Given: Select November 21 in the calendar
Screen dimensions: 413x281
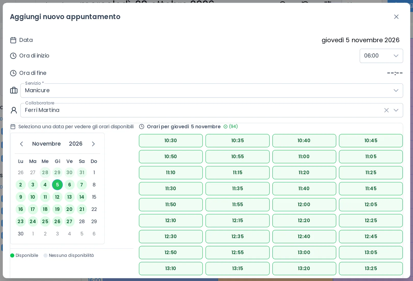Looking at the screenshot, I should 82,209.
